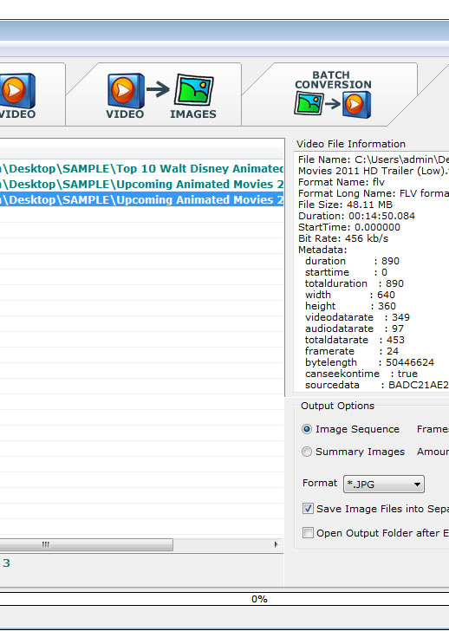Image resolution: width=449 pixels, height=631 pixels.
Task: Select the Summary Images radio button
Action: coord(307,452)
